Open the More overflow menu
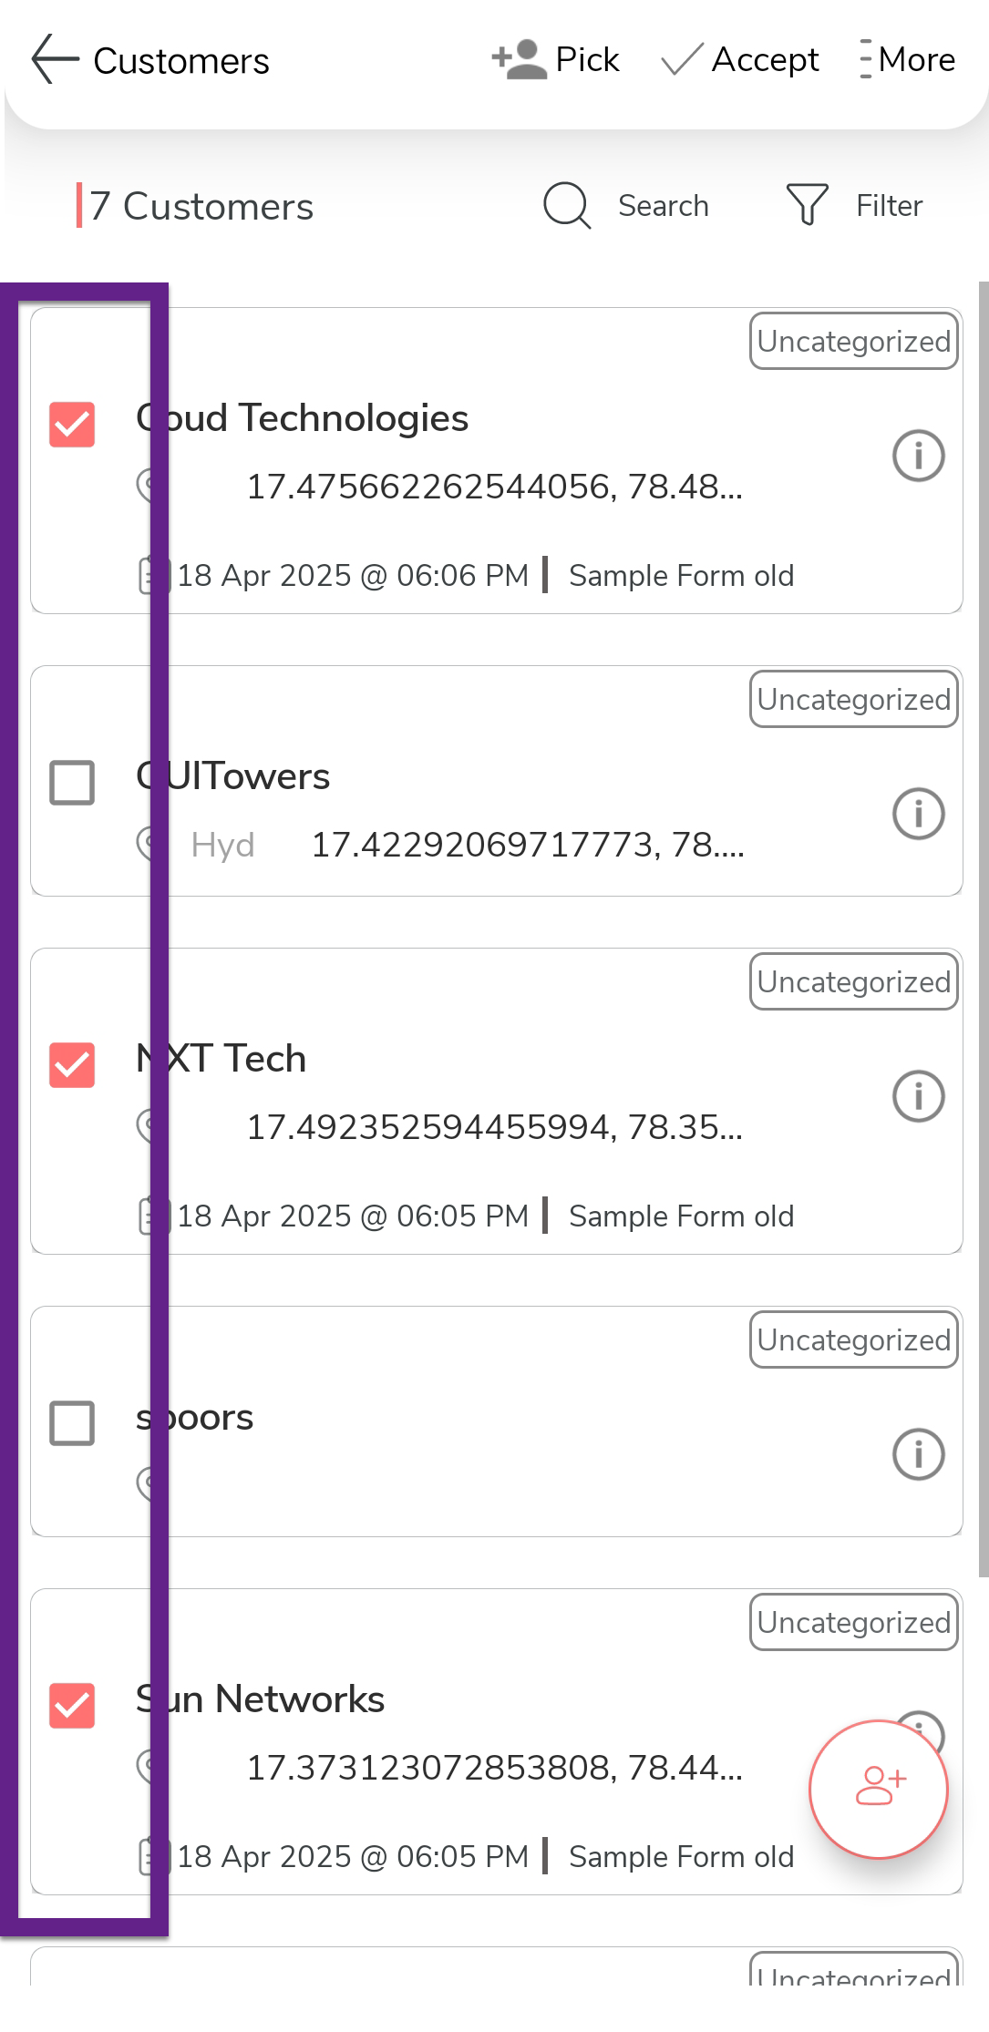This screenshot has width=989, height=2032. 865,60
